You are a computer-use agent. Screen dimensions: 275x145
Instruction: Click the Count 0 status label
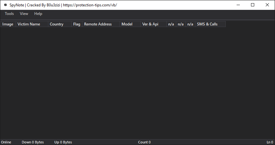coord(144,142)
